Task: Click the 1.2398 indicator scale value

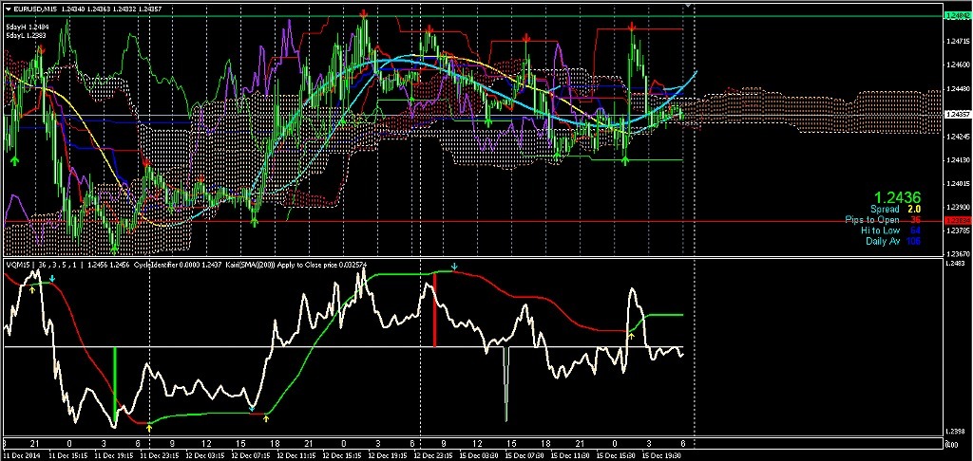Action: point(956,432)
